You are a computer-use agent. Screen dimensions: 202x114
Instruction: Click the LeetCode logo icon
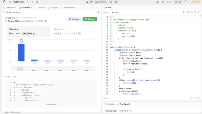click(4, 2)
